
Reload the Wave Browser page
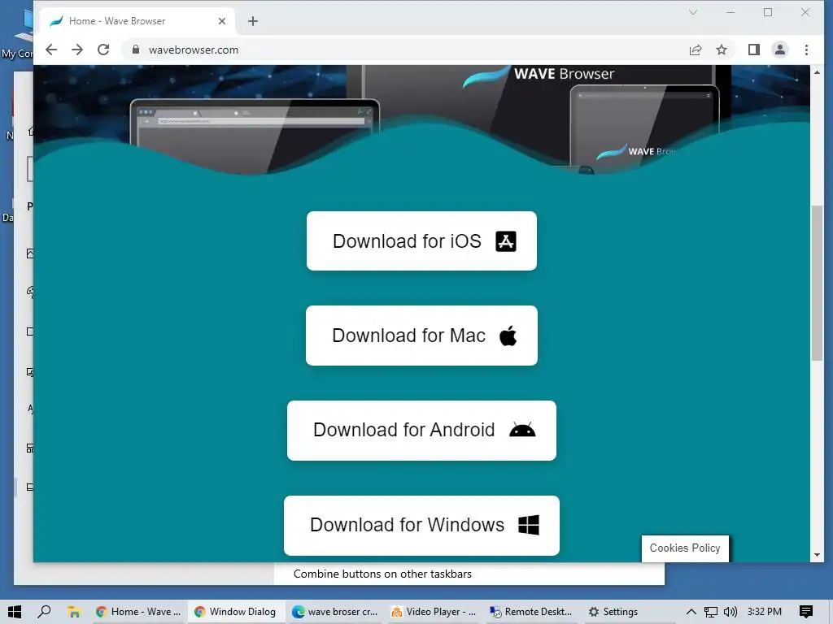[103, 50]
